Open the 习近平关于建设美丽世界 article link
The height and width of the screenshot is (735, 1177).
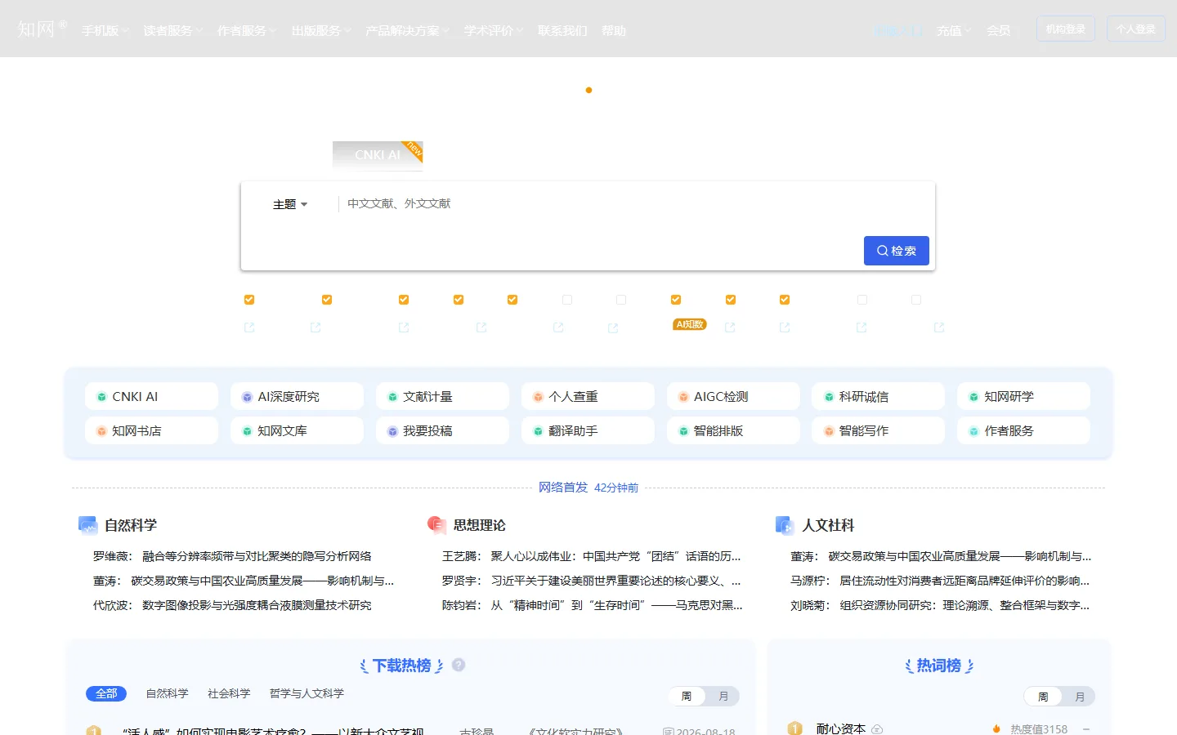(x=615, y=581)
